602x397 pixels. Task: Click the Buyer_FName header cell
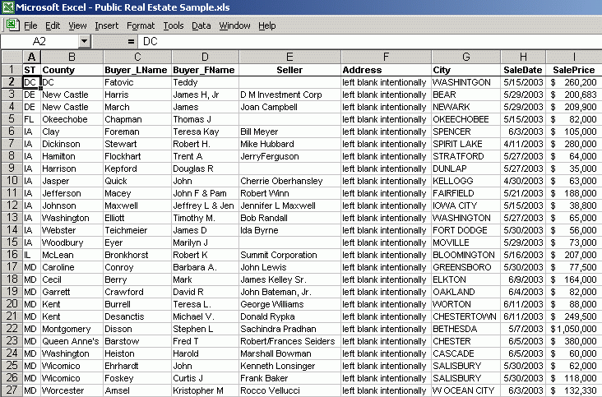pos(205,70)
